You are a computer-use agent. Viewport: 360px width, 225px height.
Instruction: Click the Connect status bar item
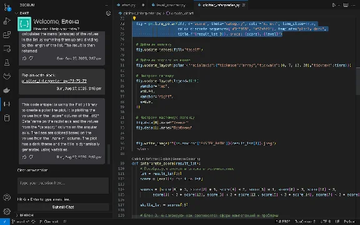49,221
